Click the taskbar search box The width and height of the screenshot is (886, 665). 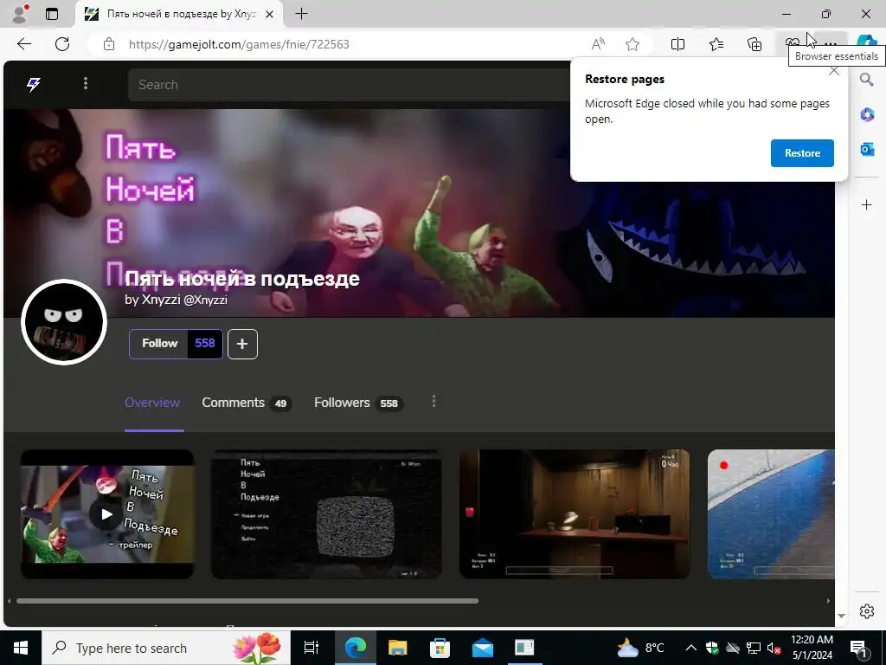165,648
